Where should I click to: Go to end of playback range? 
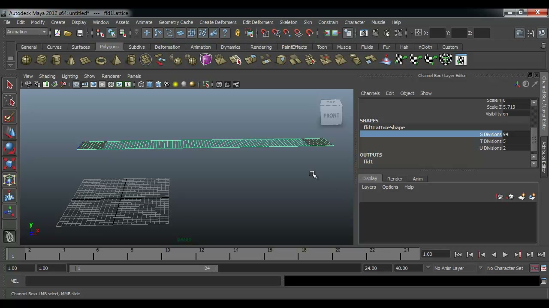(541, 255)
